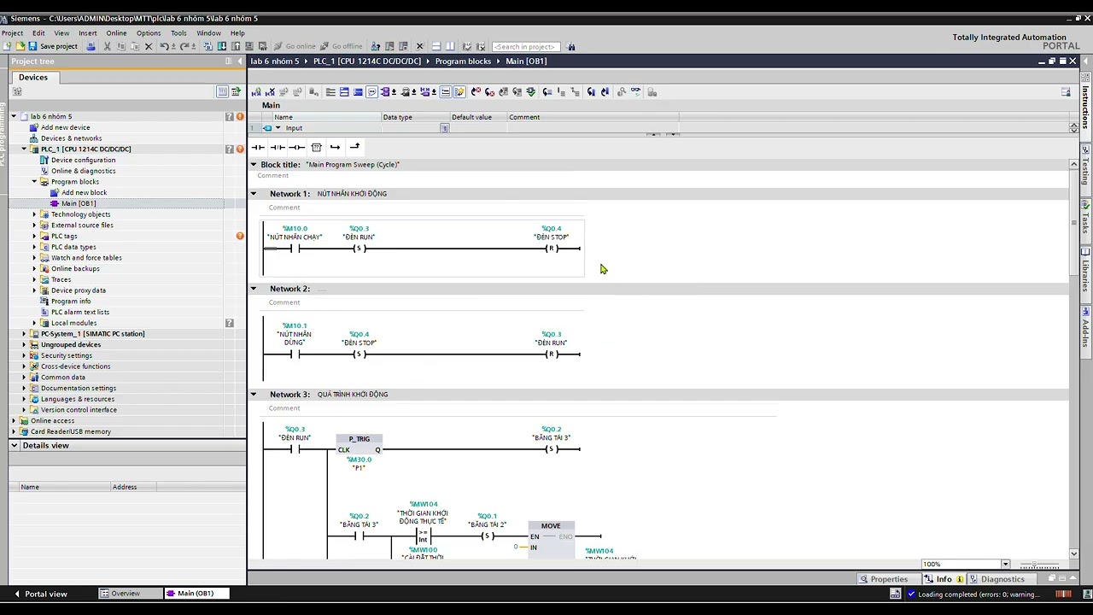Image resolution: width=1093 pixels, height=615 pixels.
Task: Open the Online menu
Action: point(116,33)
